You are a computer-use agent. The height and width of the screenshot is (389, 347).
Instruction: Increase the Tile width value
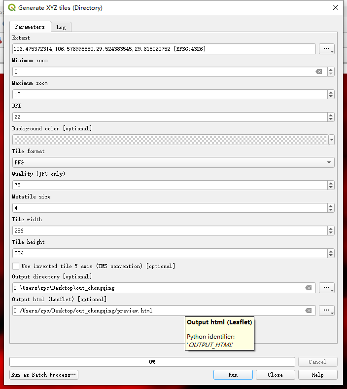(x=331, y=229)
